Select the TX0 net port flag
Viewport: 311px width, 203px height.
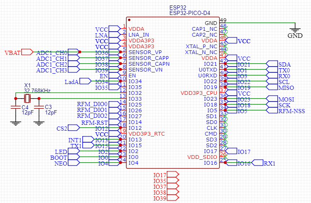[x=272, y=69]
